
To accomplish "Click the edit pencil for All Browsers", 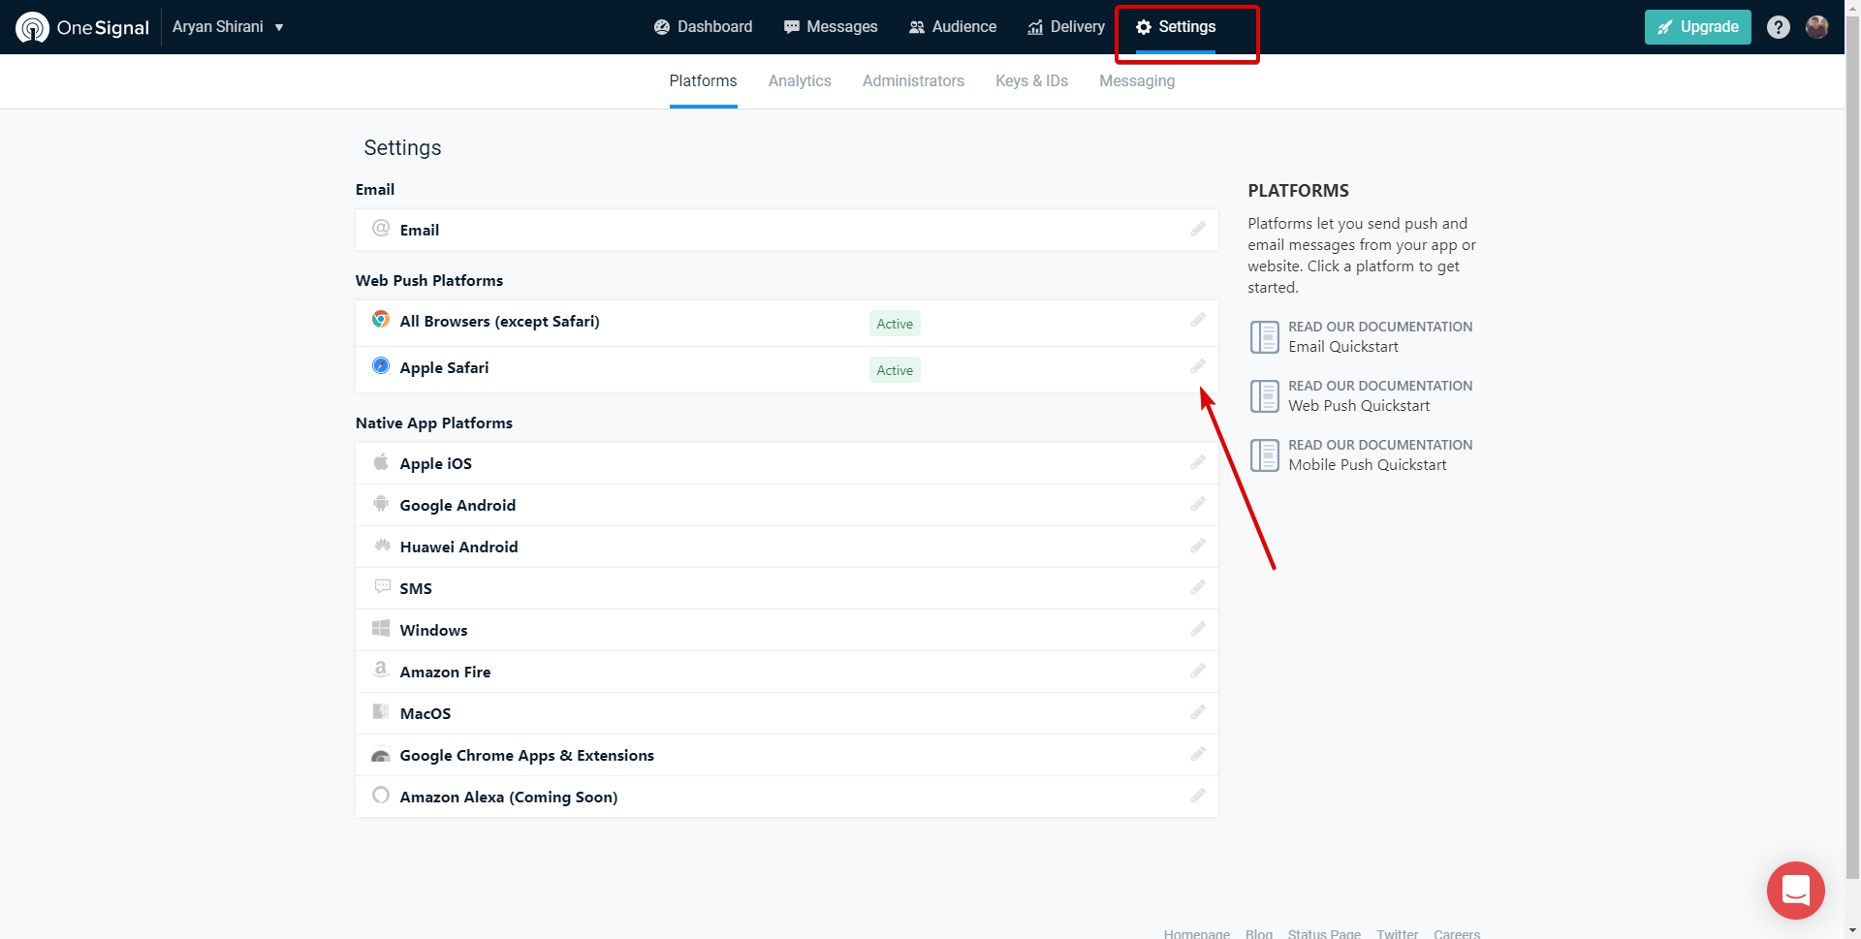I will [x=1198, y=320].
